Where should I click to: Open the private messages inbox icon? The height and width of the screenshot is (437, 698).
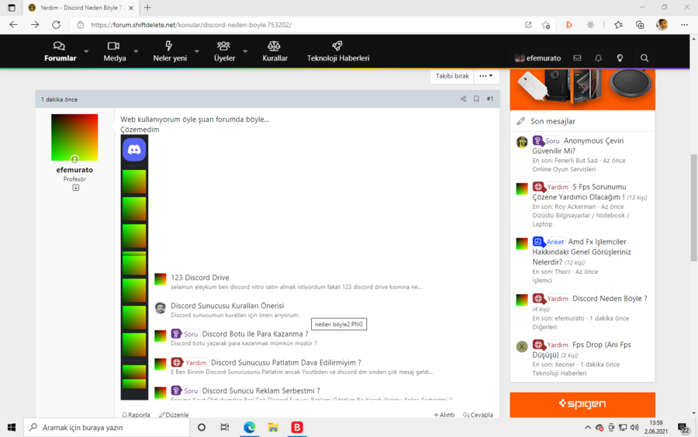(x=577, y=58)
